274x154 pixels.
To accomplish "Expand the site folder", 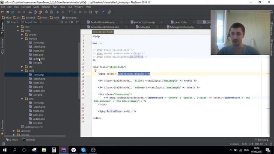I will point(22,67).
